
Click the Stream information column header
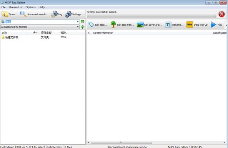(151, 33)
